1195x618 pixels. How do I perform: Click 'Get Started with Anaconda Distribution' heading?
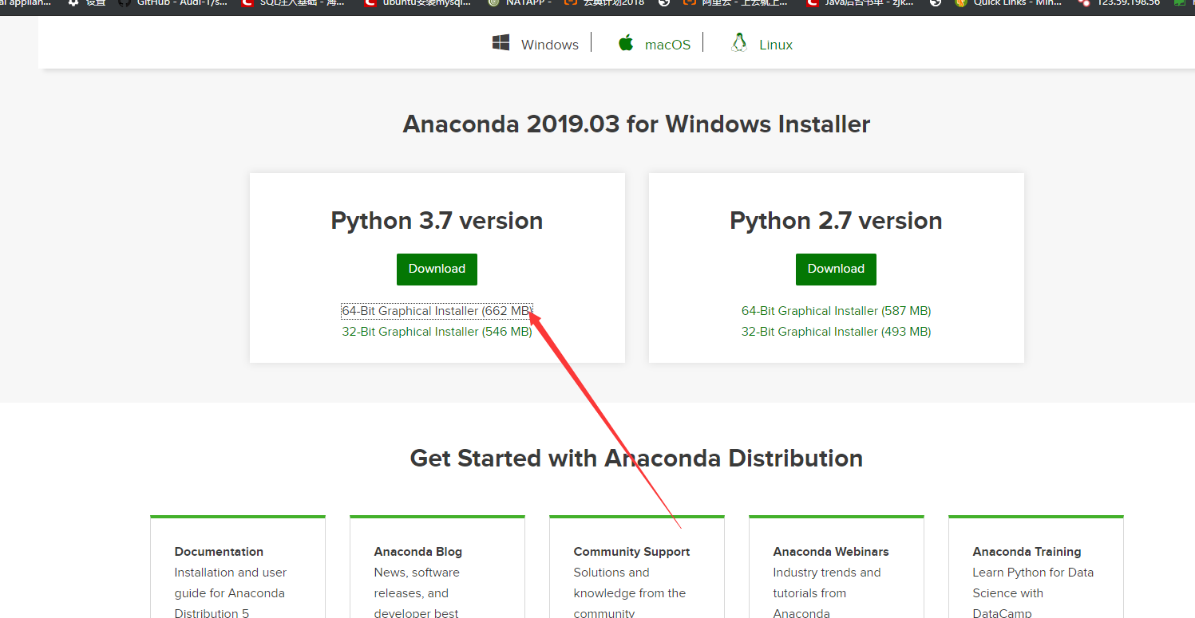coord(636,459)
